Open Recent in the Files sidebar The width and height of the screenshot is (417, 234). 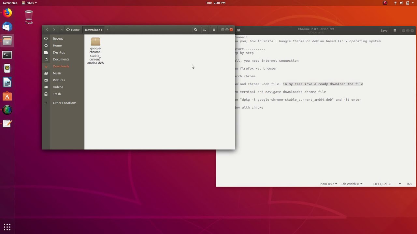click(x=63, y=38)
